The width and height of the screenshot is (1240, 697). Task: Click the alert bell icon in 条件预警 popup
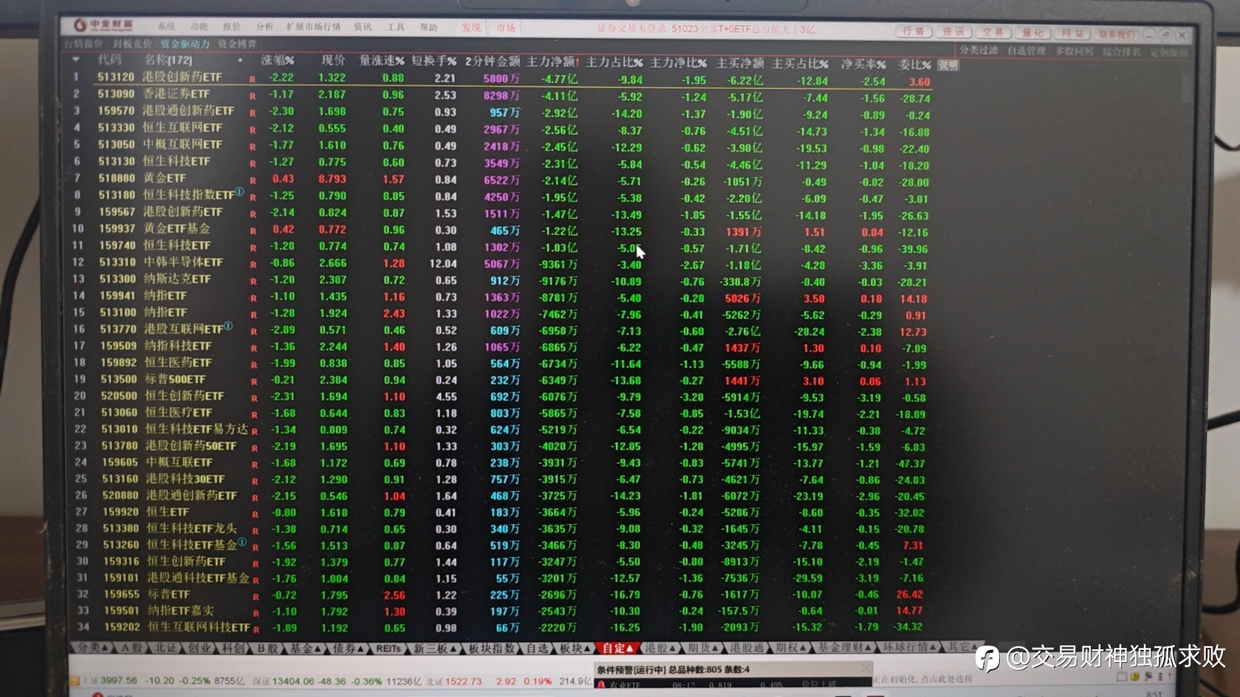(x=601, y=685)
